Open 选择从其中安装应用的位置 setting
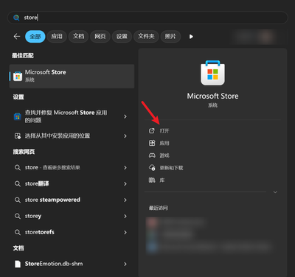The image size is (295, 277). point(72,136)
